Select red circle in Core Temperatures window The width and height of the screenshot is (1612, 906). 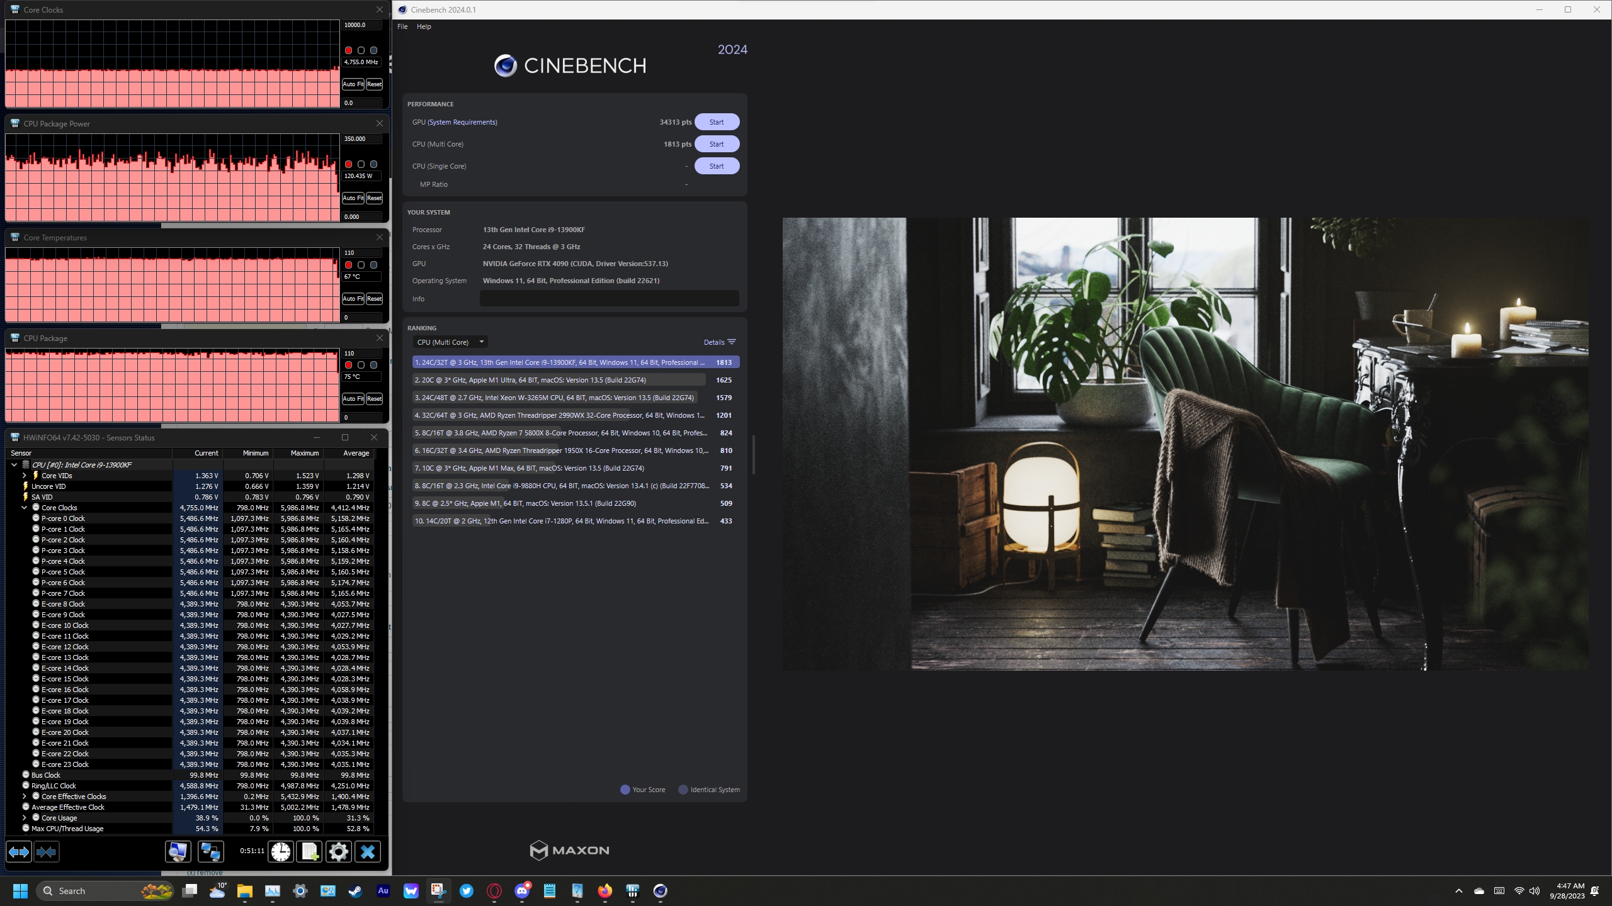point(348,265)
